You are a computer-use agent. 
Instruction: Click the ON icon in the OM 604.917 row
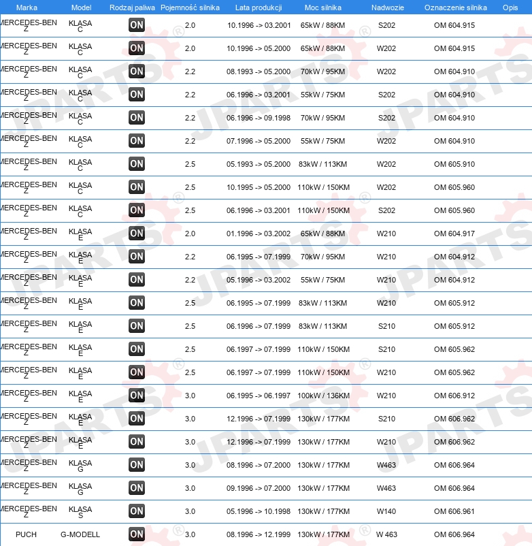(136, 234)
